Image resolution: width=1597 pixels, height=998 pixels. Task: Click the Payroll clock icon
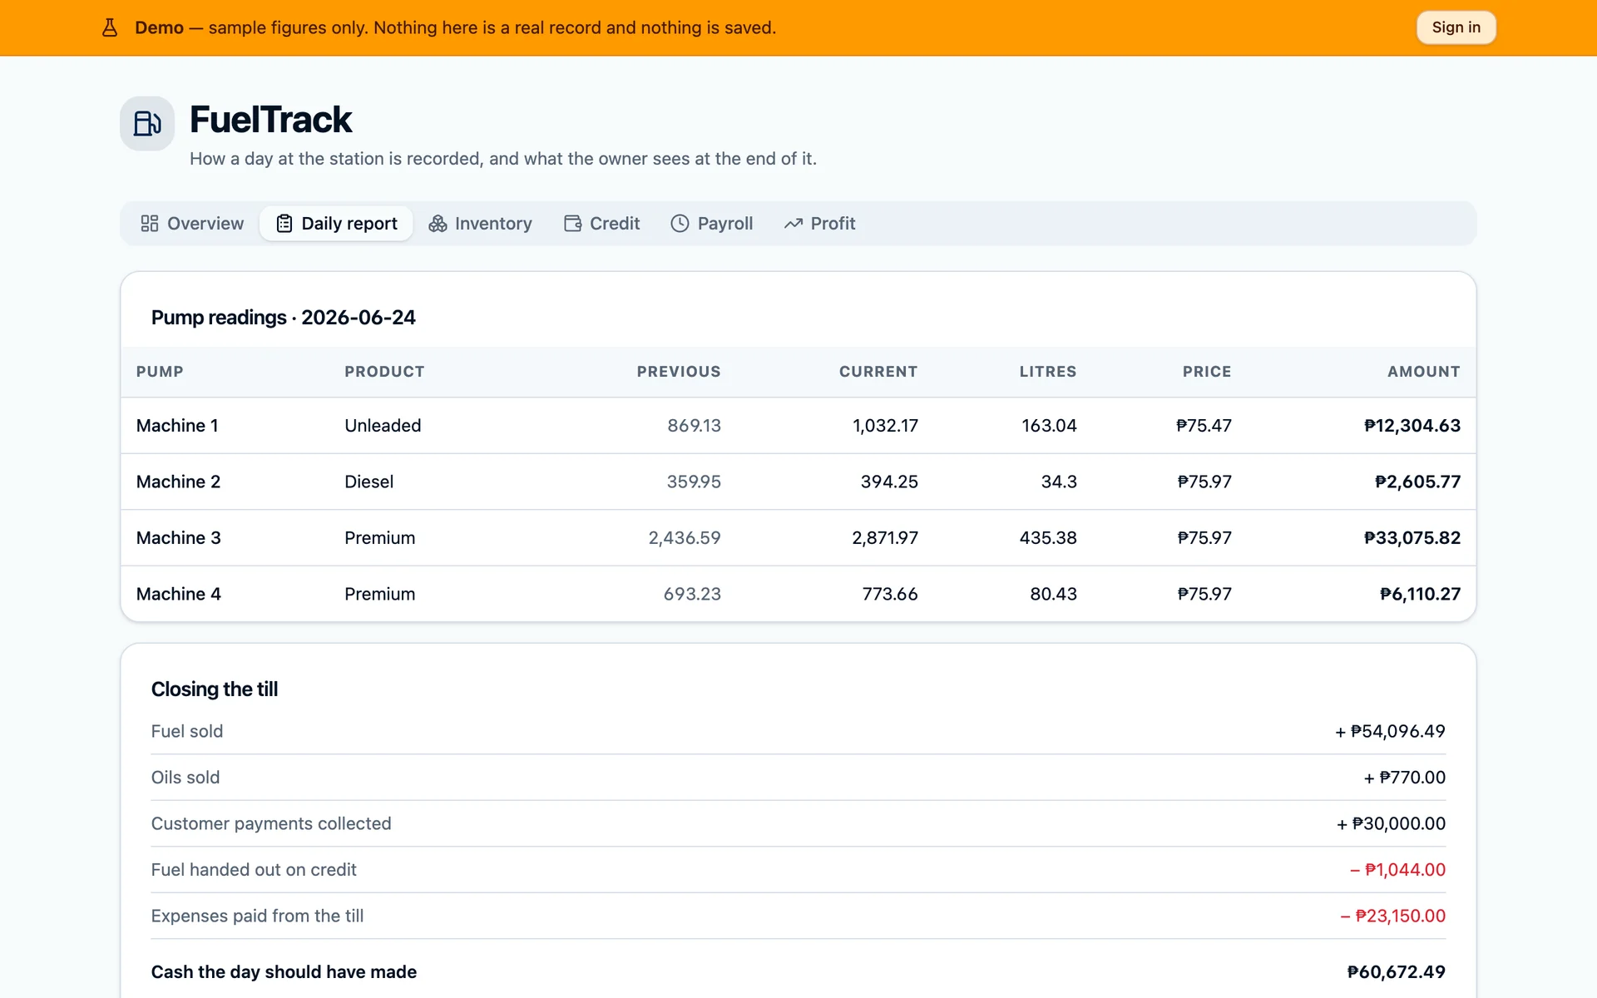click(x=680, y=224)
